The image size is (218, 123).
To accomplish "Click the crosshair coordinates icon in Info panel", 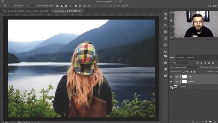I will [x=171, y=32].
